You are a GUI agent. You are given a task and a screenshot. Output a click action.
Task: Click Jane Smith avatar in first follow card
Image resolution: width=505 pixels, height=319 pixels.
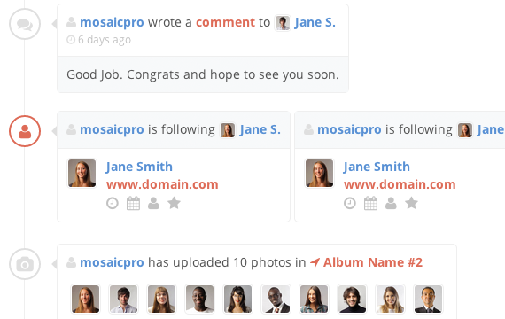point(82,174)
